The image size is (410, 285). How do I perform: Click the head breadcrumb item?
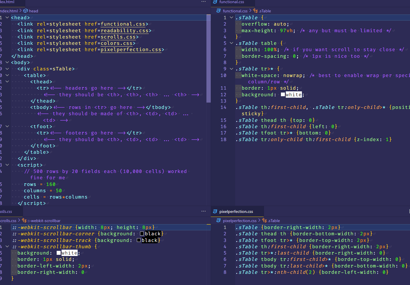pos(33,11)
